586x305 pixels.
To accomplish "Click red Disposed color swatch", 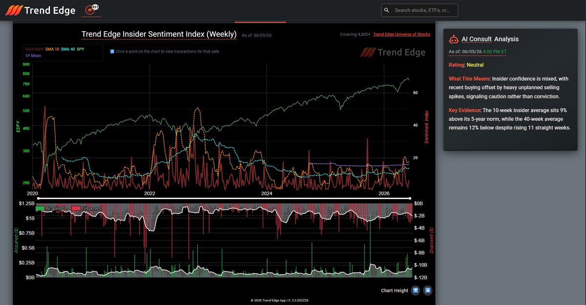I will (76, 208).
